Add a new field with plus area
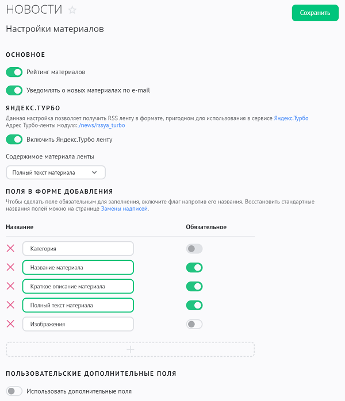Image resolution: width=345 pixels, height=401 pixels. 130,349
